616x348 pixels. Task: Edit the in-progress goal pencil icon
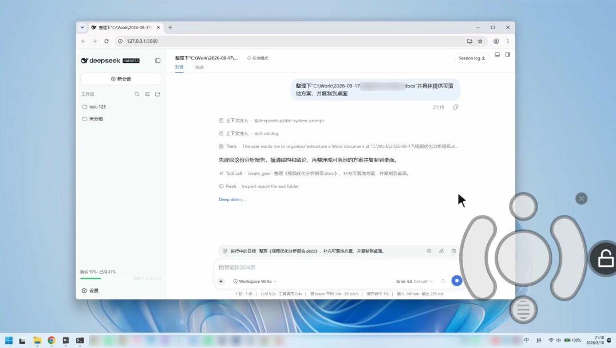[x=441, y=251]
